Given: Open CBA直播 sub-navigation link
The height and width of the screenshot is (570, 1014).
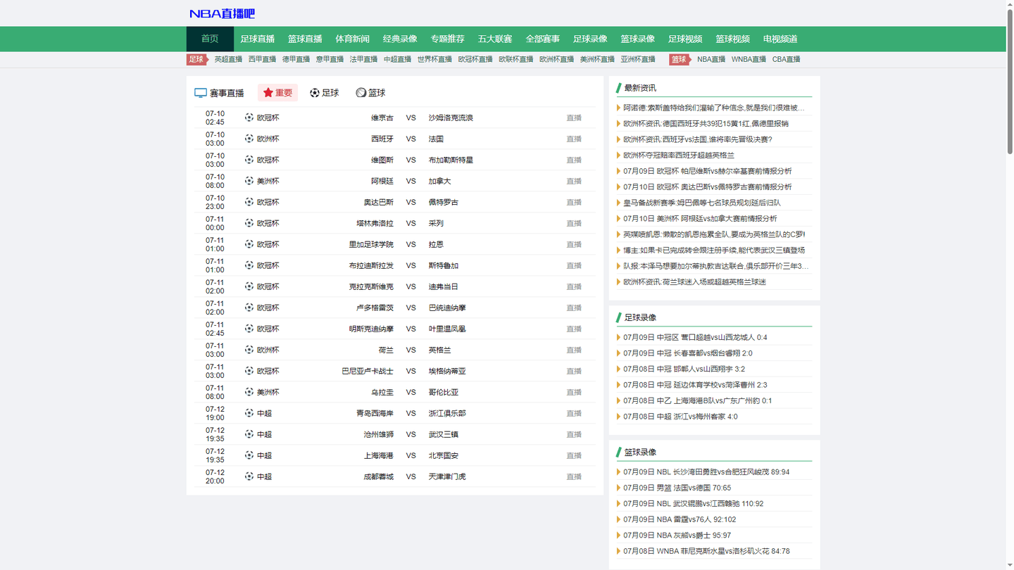Looking at the screenshot, I should (x=786, y=59).
